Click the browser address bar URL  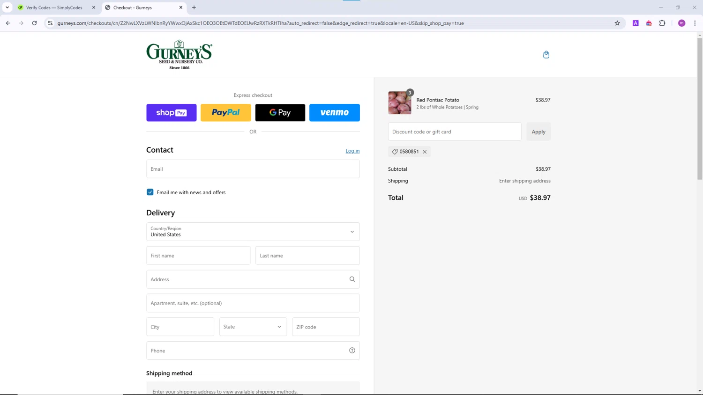[261, 23]
